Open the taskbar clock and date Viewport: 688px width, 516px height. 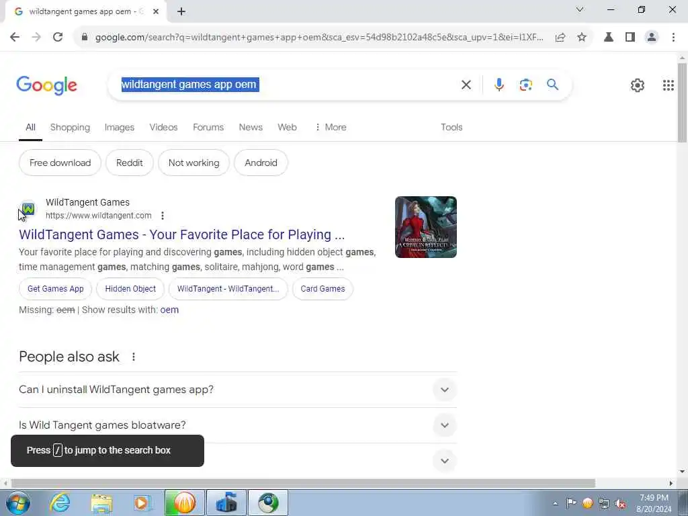(x=653, y=503)
